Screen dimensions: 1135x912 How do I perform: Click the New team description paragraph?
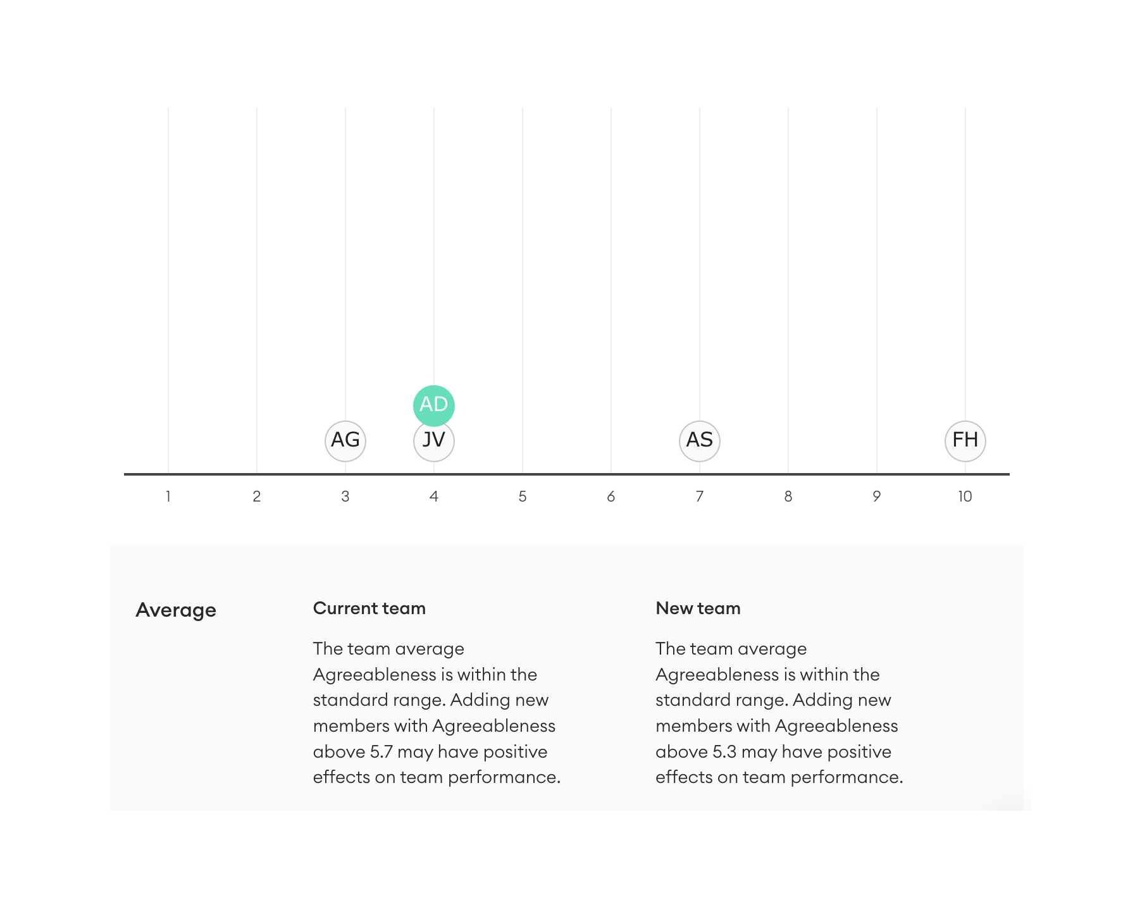pyautogui.click(x=779, y=713)
